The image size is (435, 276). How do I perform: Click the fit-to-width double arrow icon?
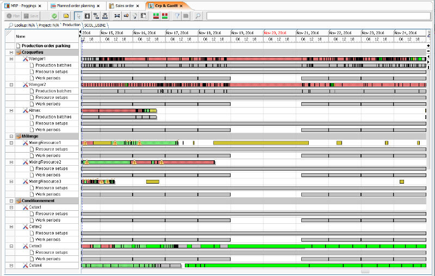(116, 16)
